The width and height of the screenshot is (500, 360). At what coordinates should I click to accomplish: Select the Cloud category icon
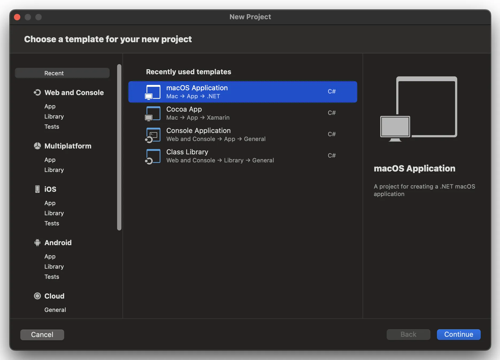37,296
